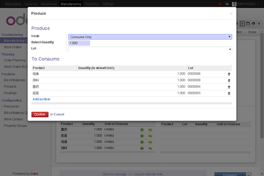Open the conversations chat icon in top bar

click(x=227, y=4)
